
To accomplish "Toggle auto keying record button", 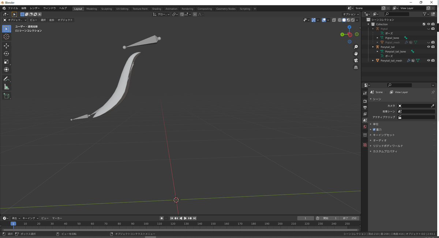I will (161, 218).
